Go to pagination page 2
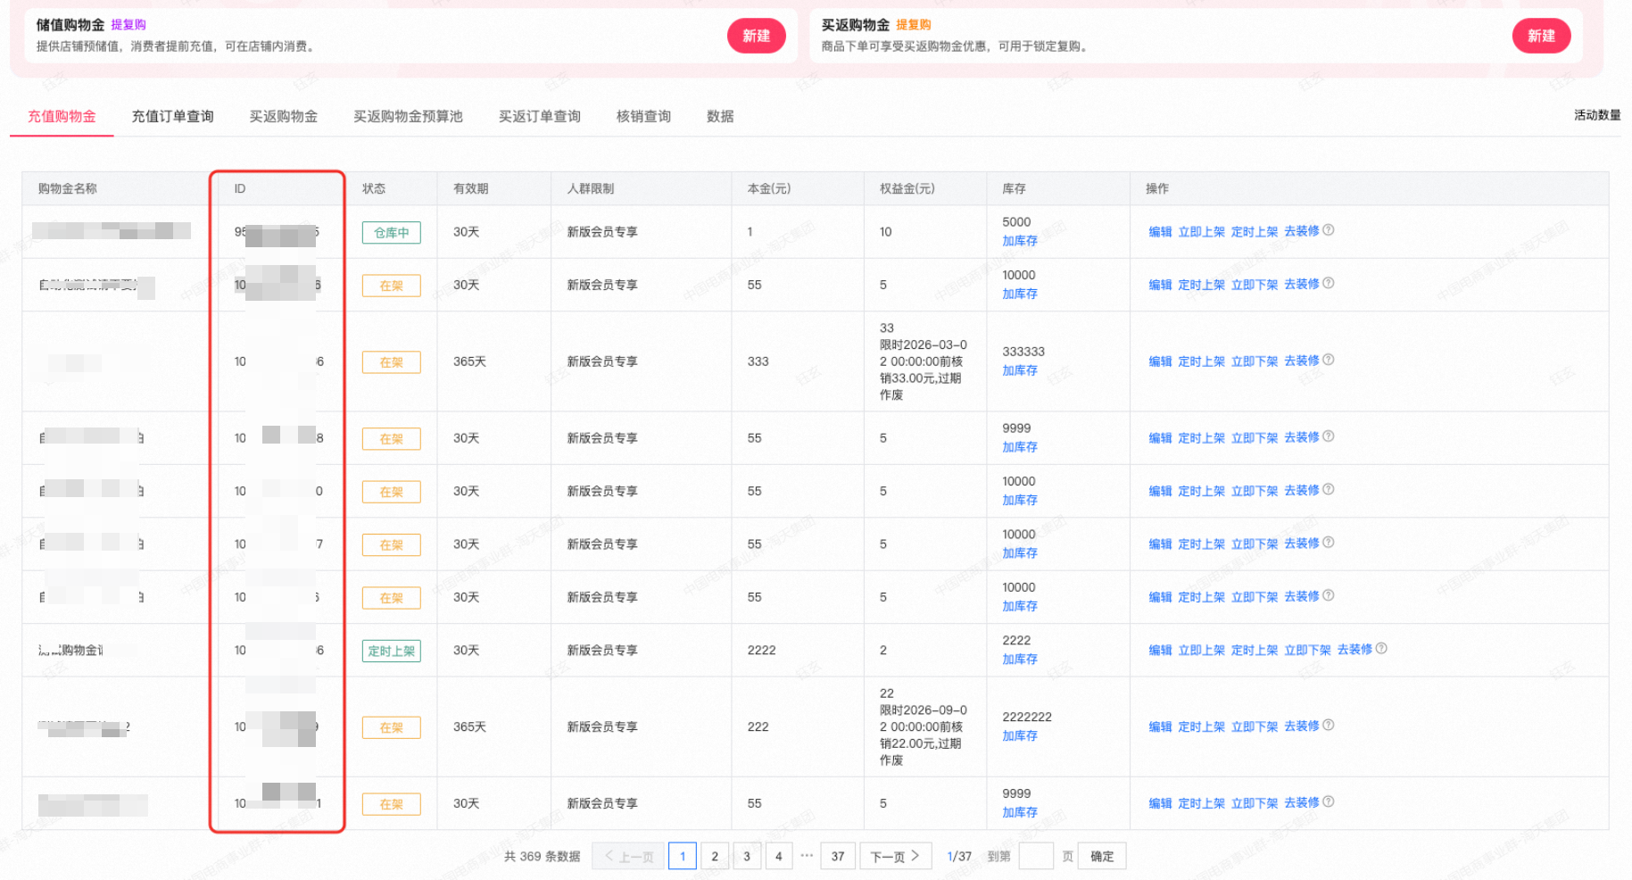The width and height of the screenshot is (1632, 880). 715,857
